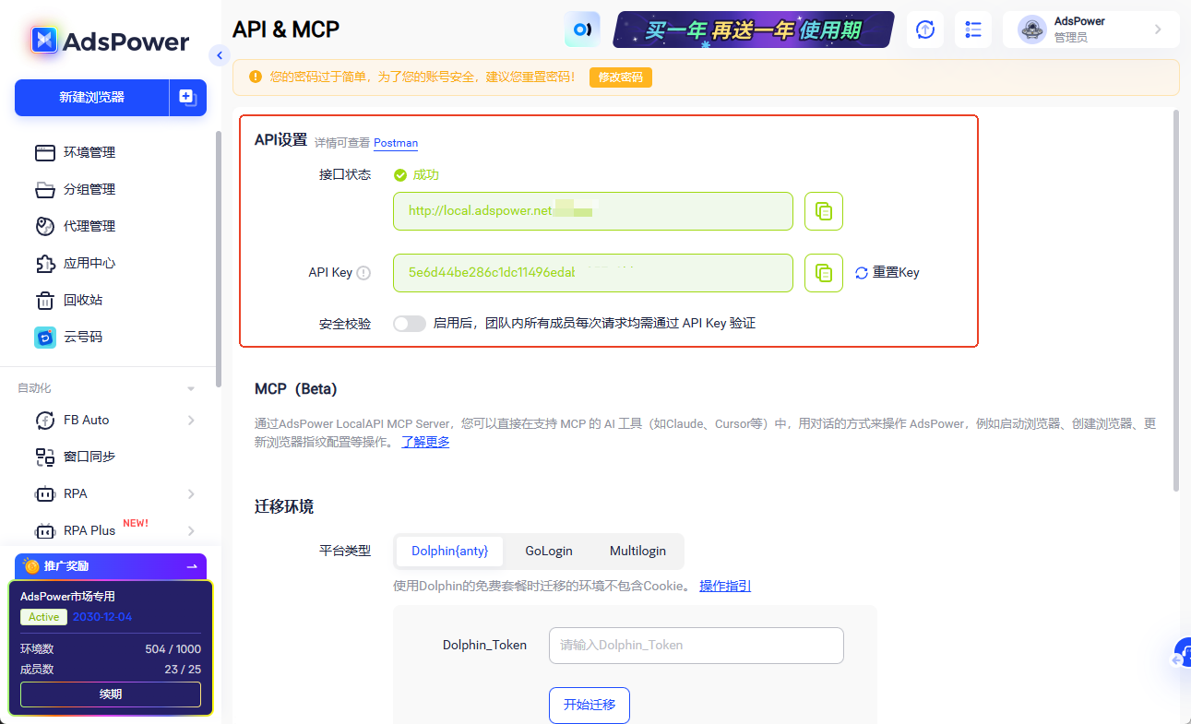Screen dimensions: 1191x724
Task: Open the 环境管理 panel in sidebar
Action: (x=84, y=152)
